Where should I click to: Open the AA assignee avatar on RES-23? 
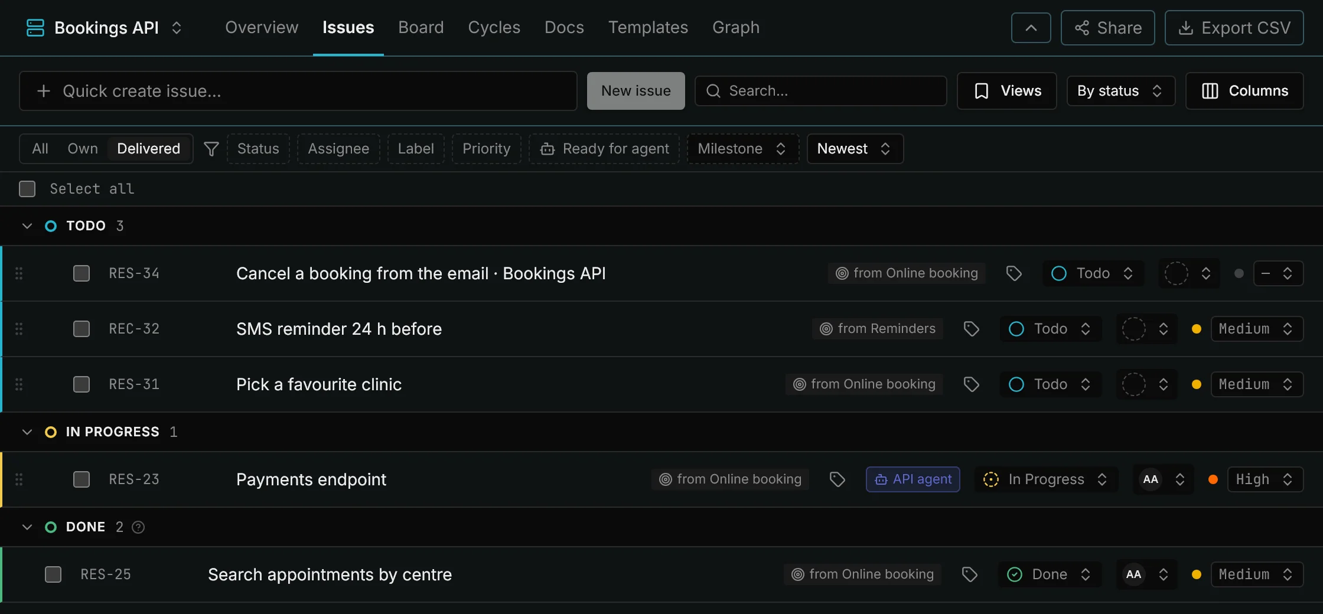point(1162,479)
